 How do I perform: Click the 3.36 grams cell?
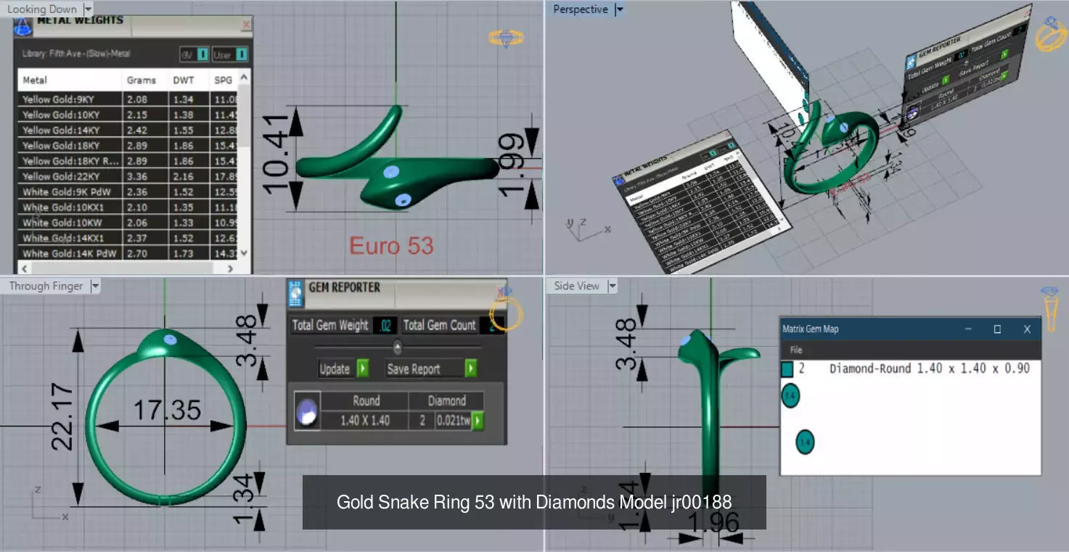pyautogui.click(x=144, y=176)
